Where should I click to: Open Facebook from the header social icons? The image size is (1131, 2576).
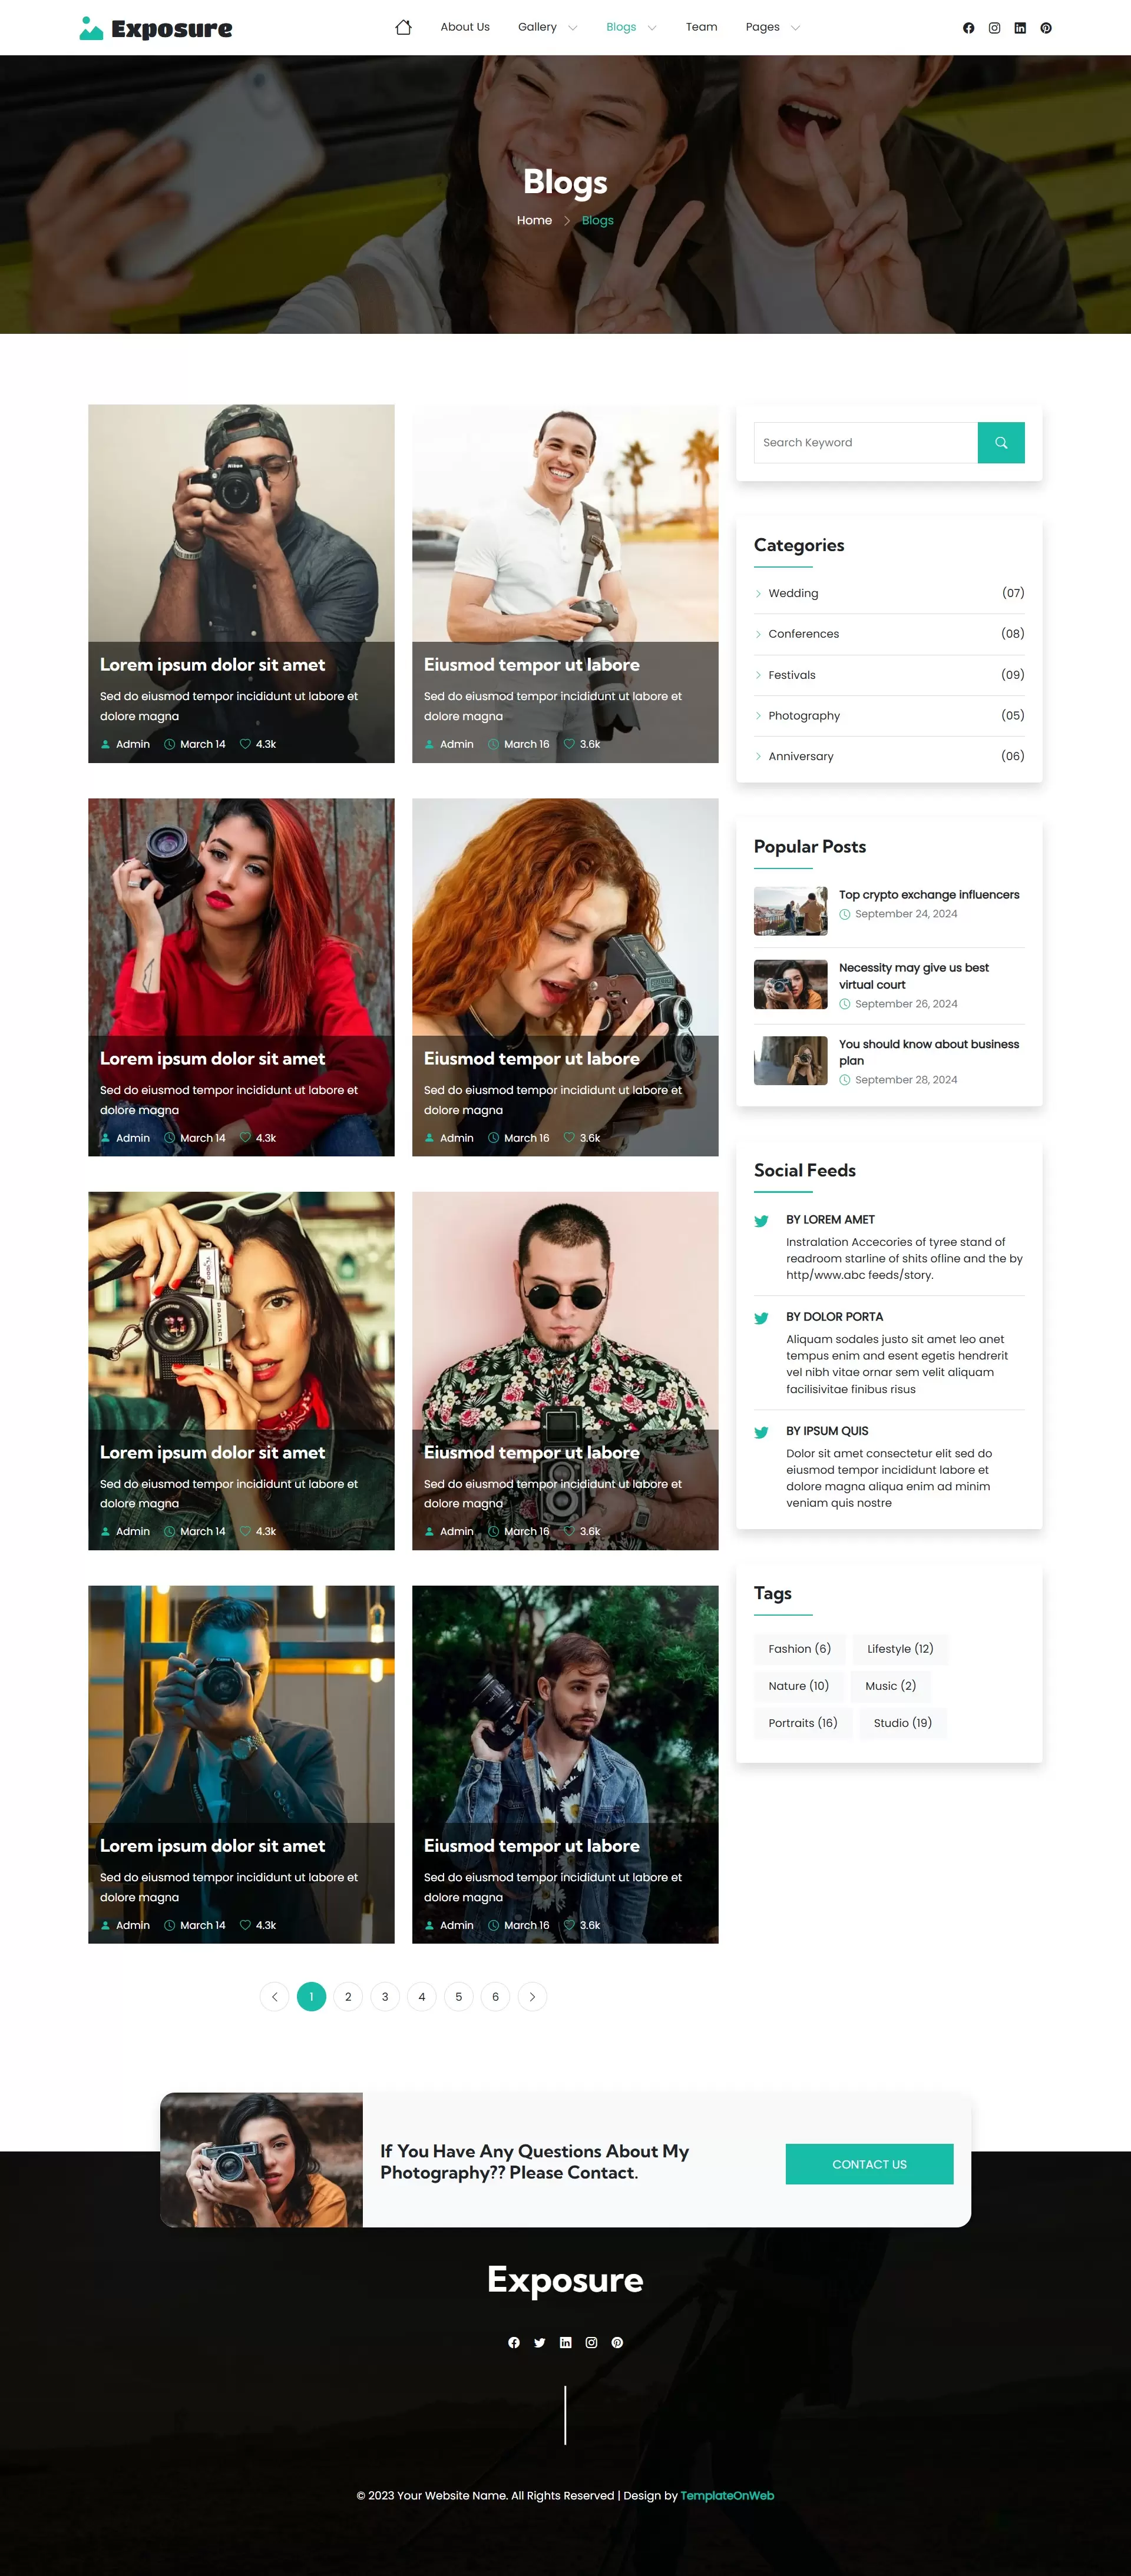click(968, 28)
